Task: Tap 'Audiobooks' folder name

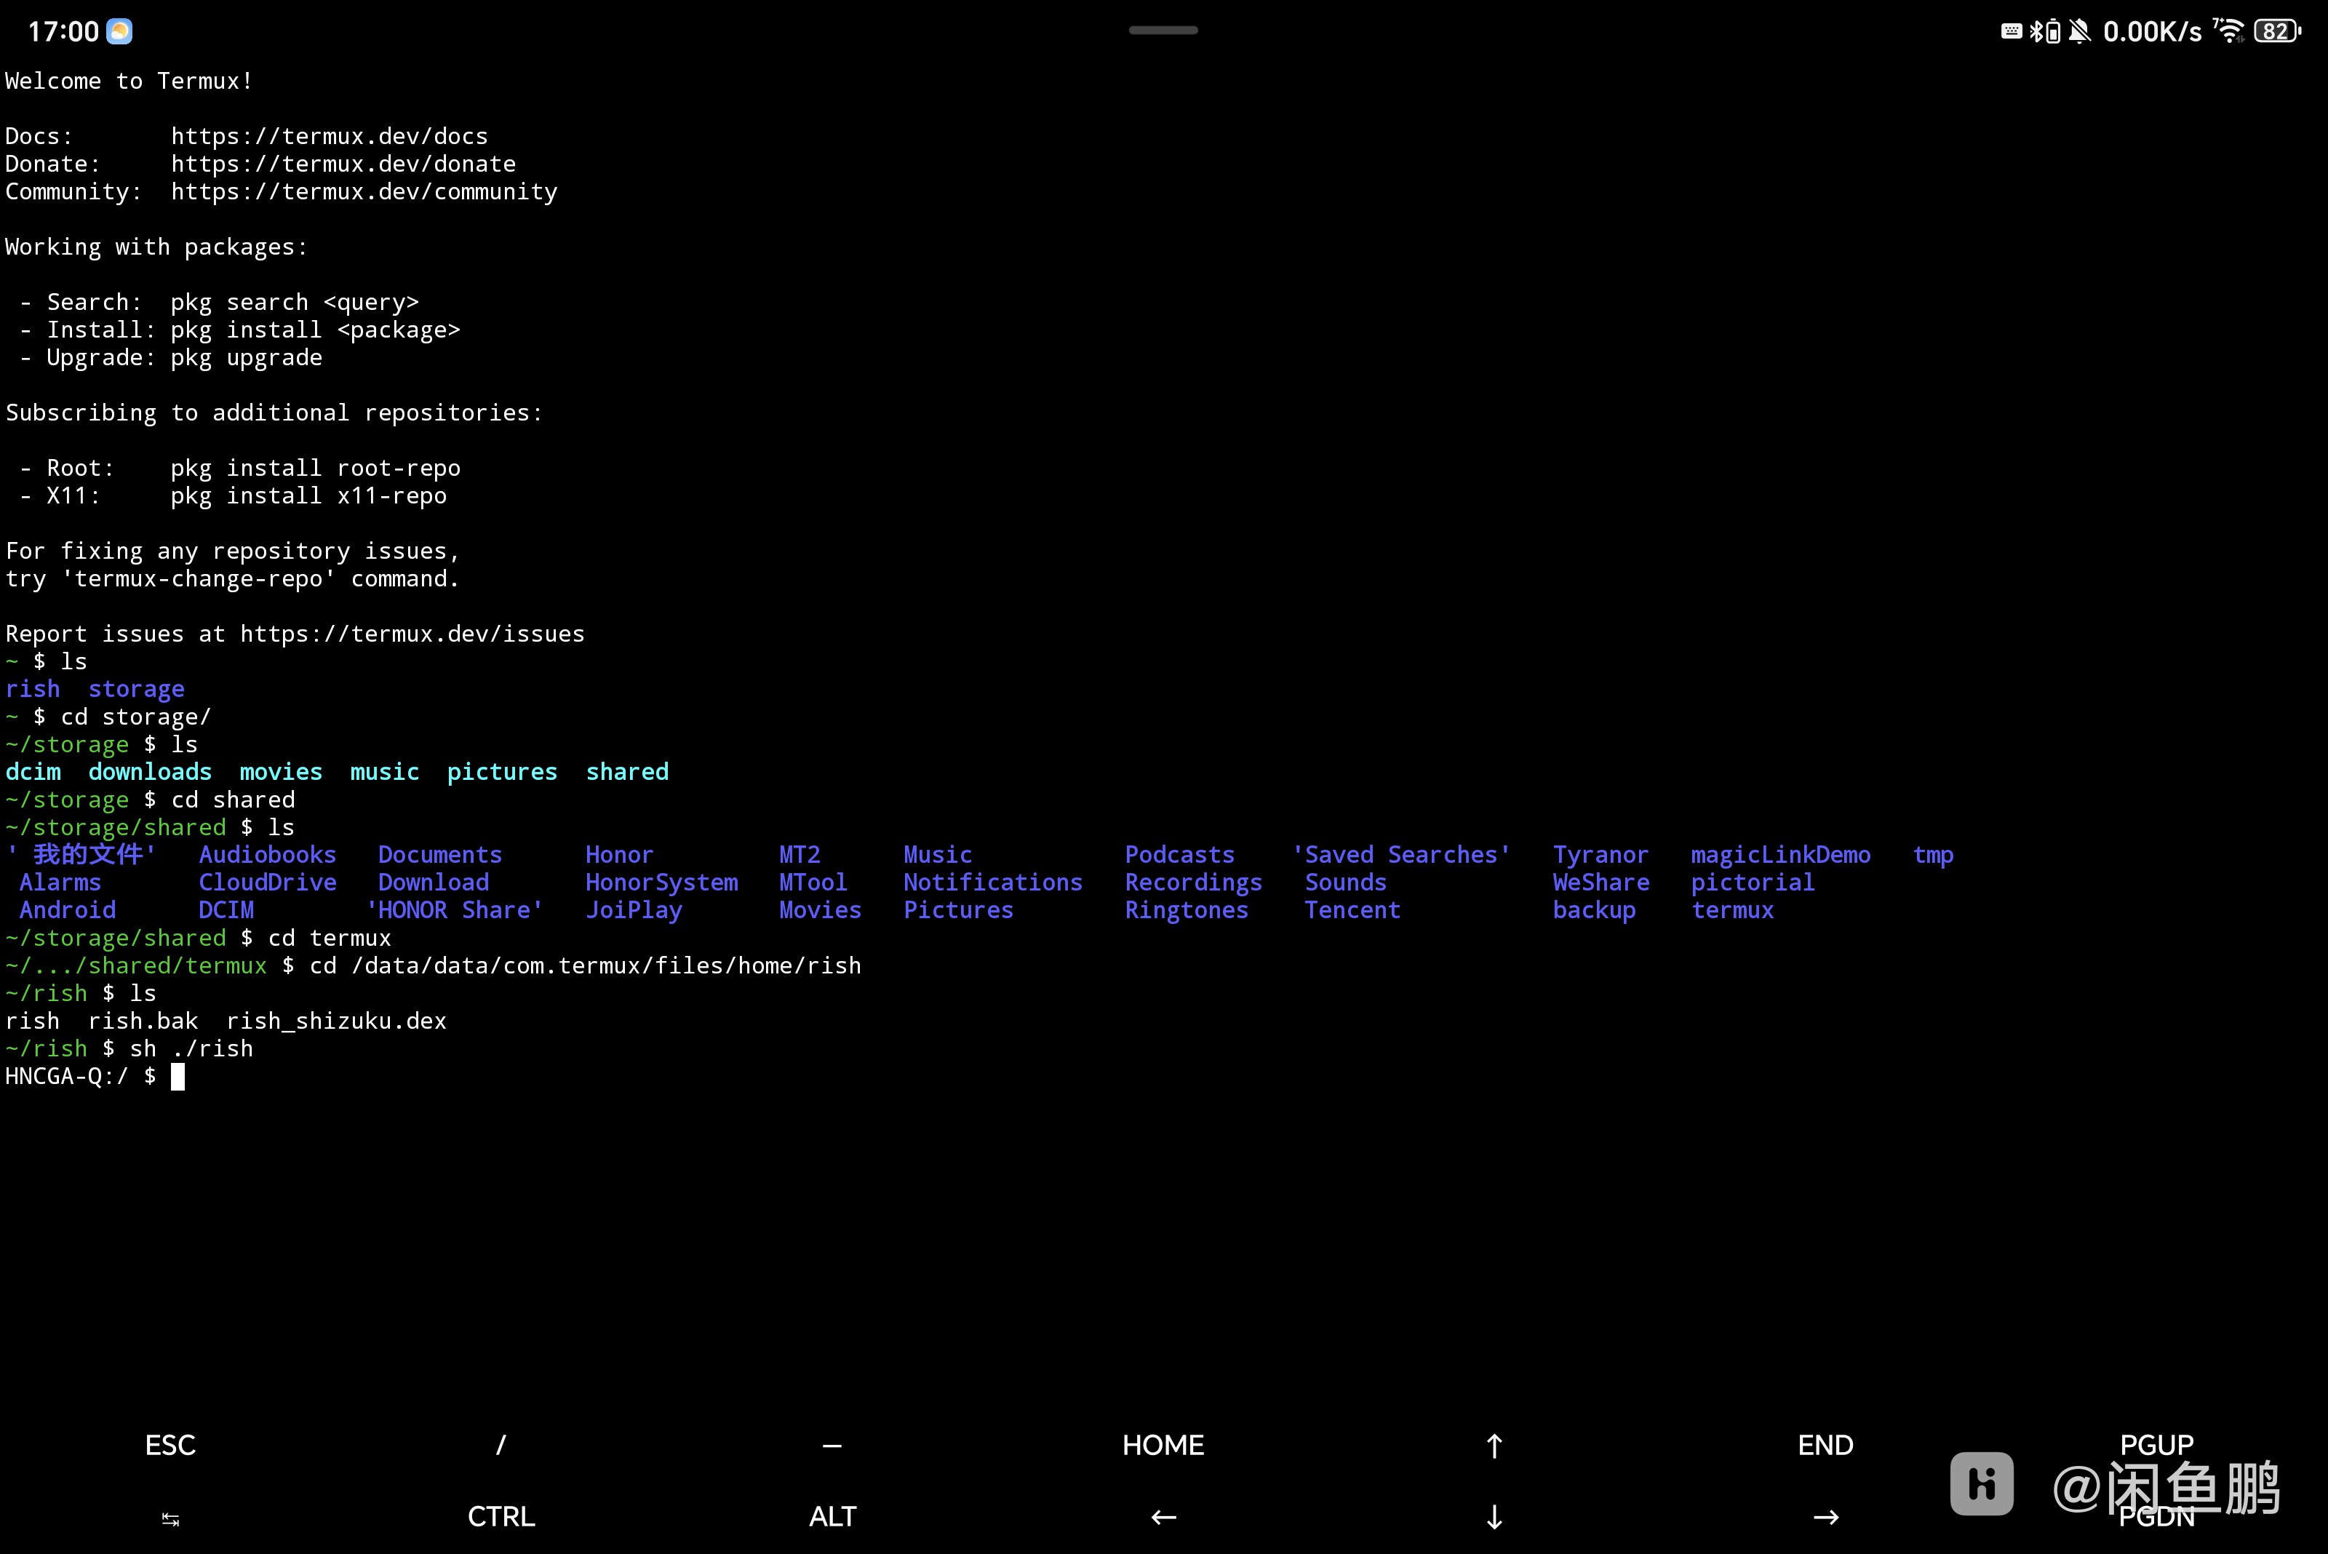Action: pyautogui.click(x=268, y=854)
